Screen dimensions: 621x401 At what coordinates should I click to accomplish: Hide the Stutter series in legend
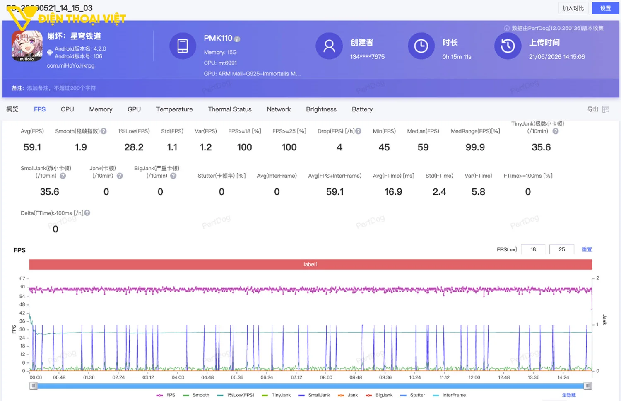tap(413, 395)
